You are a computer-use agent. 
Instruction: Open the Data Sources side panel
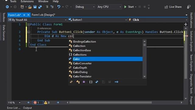[x=4, y=33]
